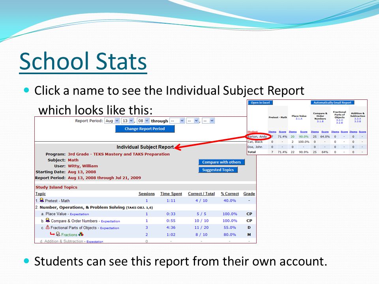Sort by Items under Place Value
The image size is (379, 284).
293,132
